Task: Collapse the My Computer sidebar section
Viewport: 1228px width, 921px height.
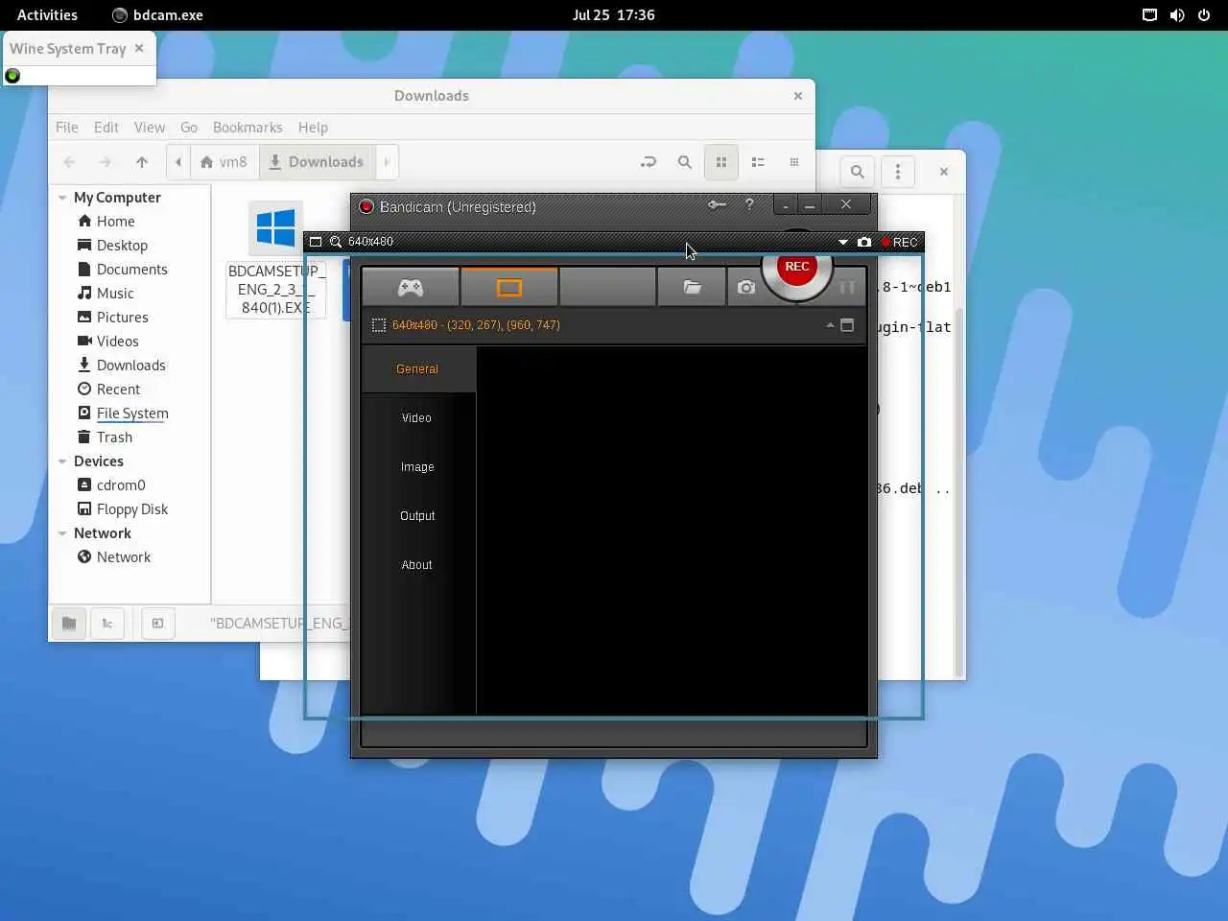Action: pos(62,198)
